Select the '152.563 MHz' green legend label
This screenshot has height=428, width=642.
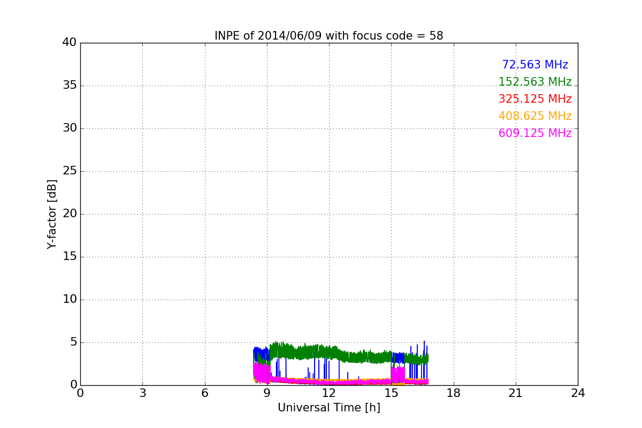click(535, 82)
